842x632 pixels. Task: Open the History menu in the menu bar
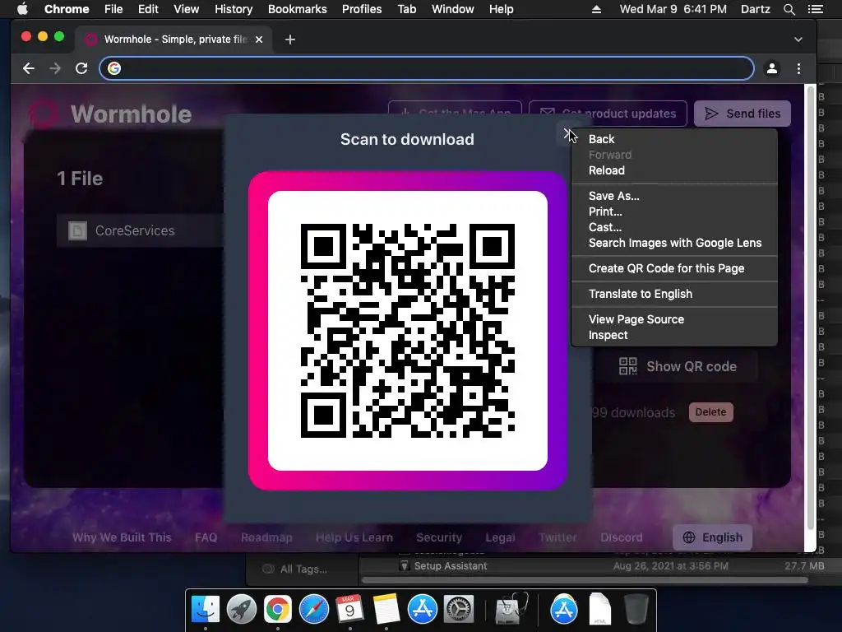(233, 9)
